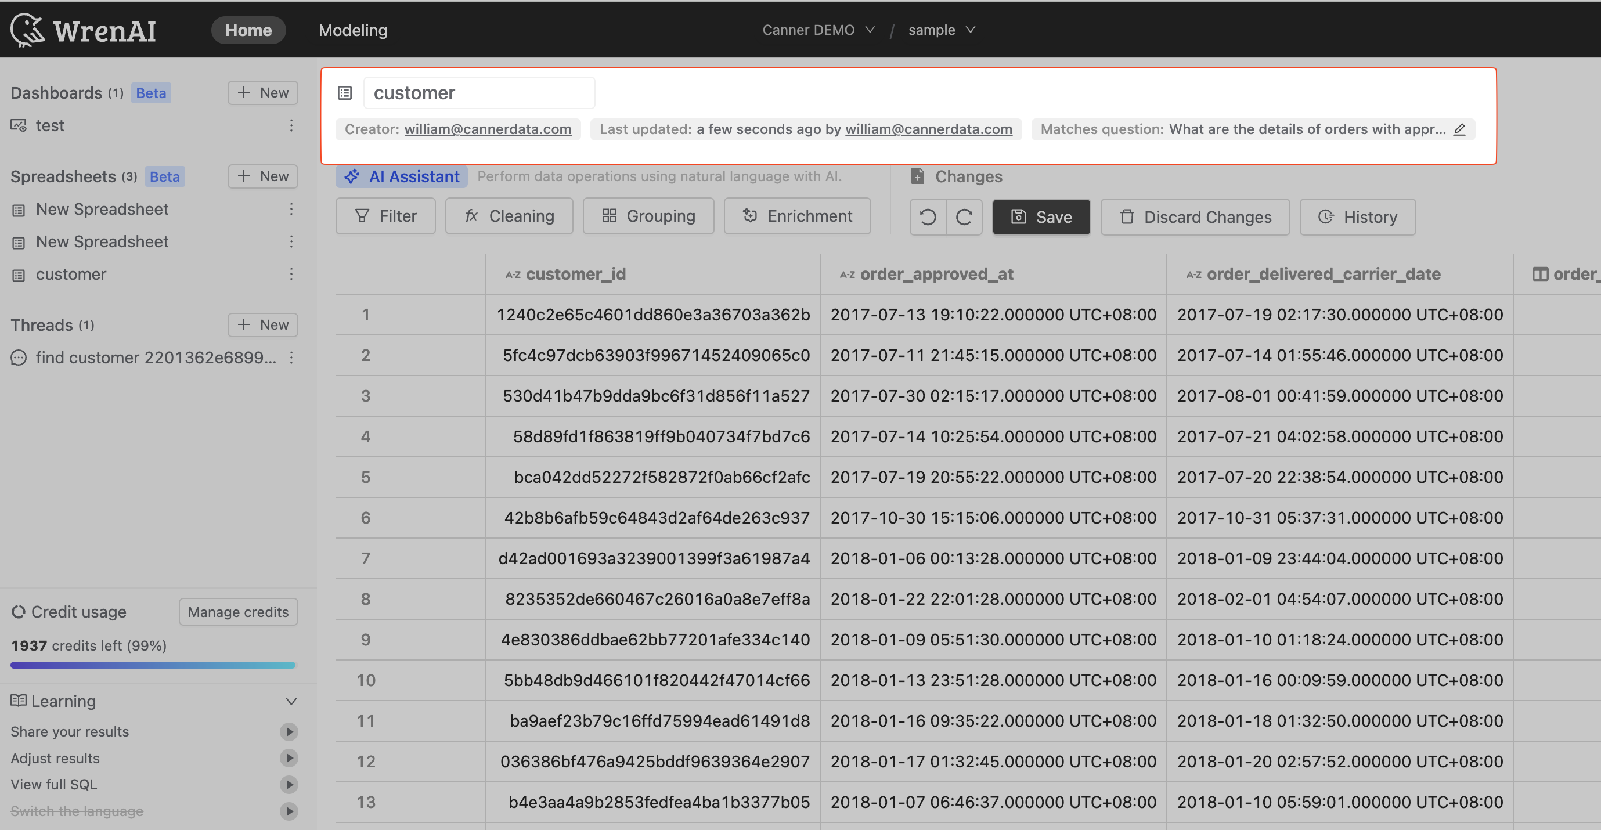The width and height of the screenshot is (1601, 830).
Task: Click the customer spreadsheet item
Action: pos(70,274)
